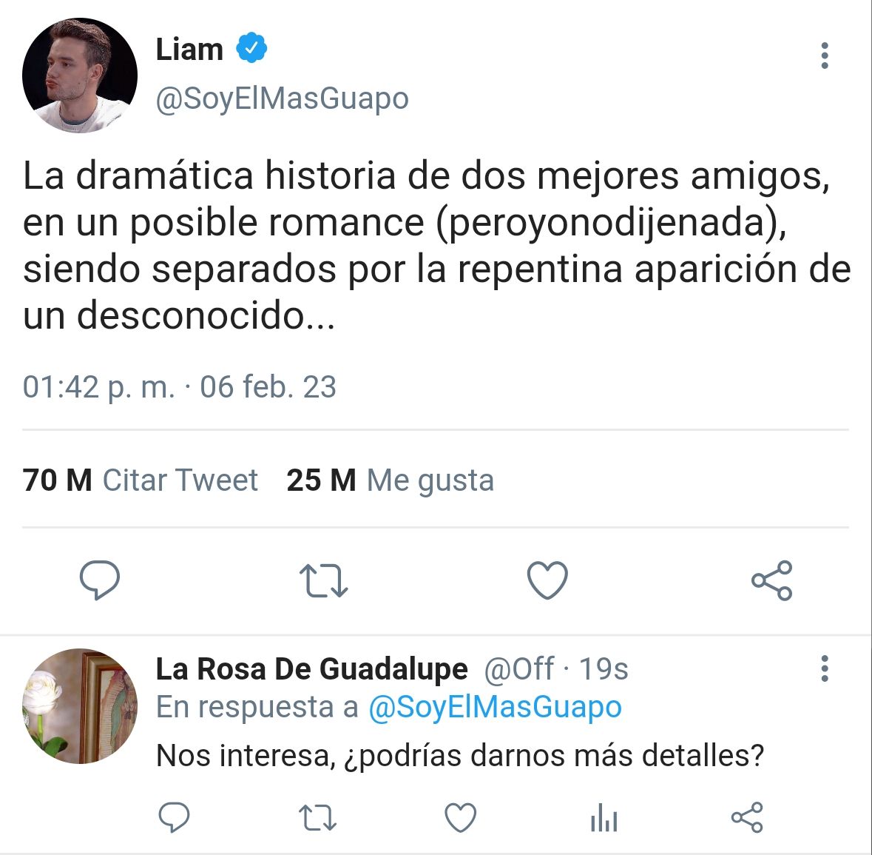Reply to La Rosa De Guadalupe's comment
This screenshot has width=872, height=855.
coord(174,817)
